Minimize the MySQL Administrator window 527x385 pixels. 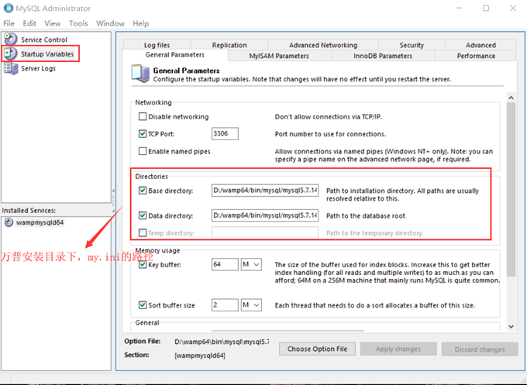pyautogui.click(x=459, y=8)
